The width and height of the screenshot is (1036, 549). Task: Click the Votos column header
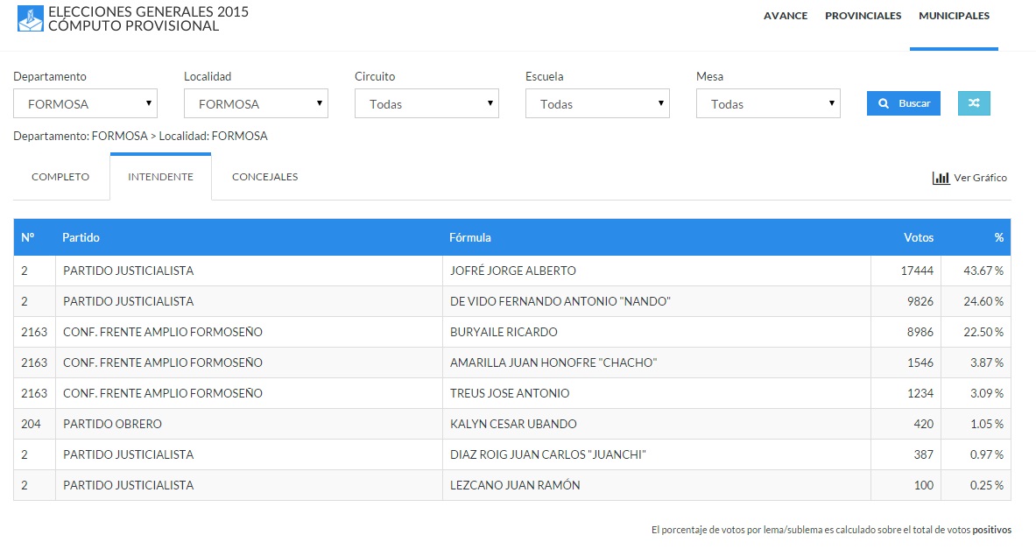[x=918, y=237]
